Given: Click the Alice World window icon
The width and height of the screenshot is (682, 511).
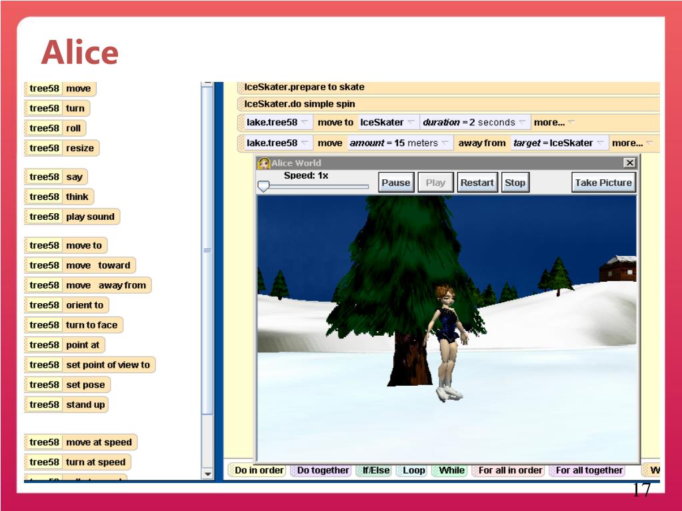Looking at the screenshot, I should [x=263, y=163].
